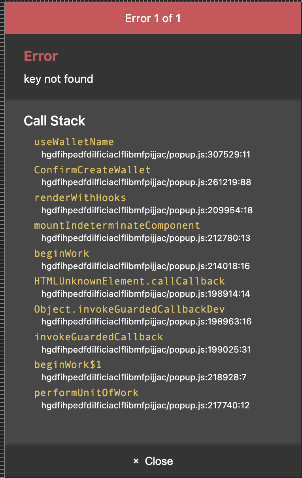
Task: Click the × icon next to Close
Action: [x=136, y=461]
